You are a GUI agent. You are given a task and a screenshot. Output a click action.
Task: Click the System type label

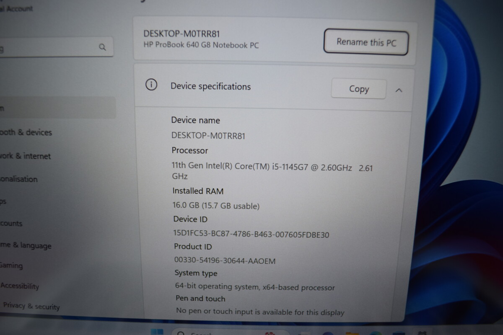196,273
